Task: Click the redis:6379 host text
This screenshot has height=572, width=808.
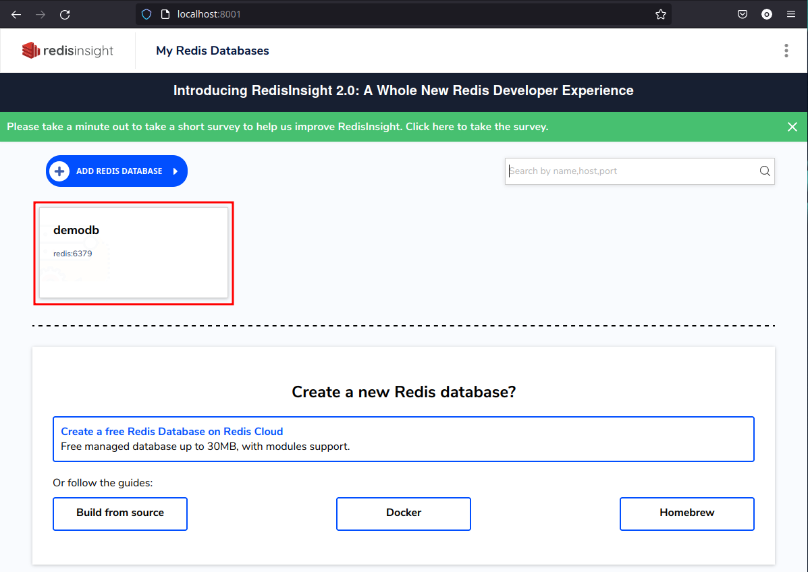Action: coord(73,254)
